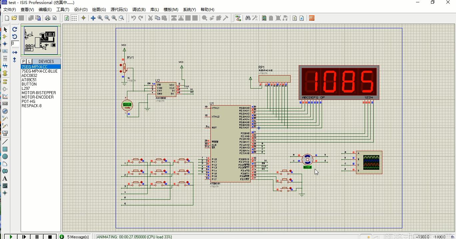Screen dimensions: 456x239
Task: Step the simulation forward
Action: pyautogui.click(x=24, y=237)
